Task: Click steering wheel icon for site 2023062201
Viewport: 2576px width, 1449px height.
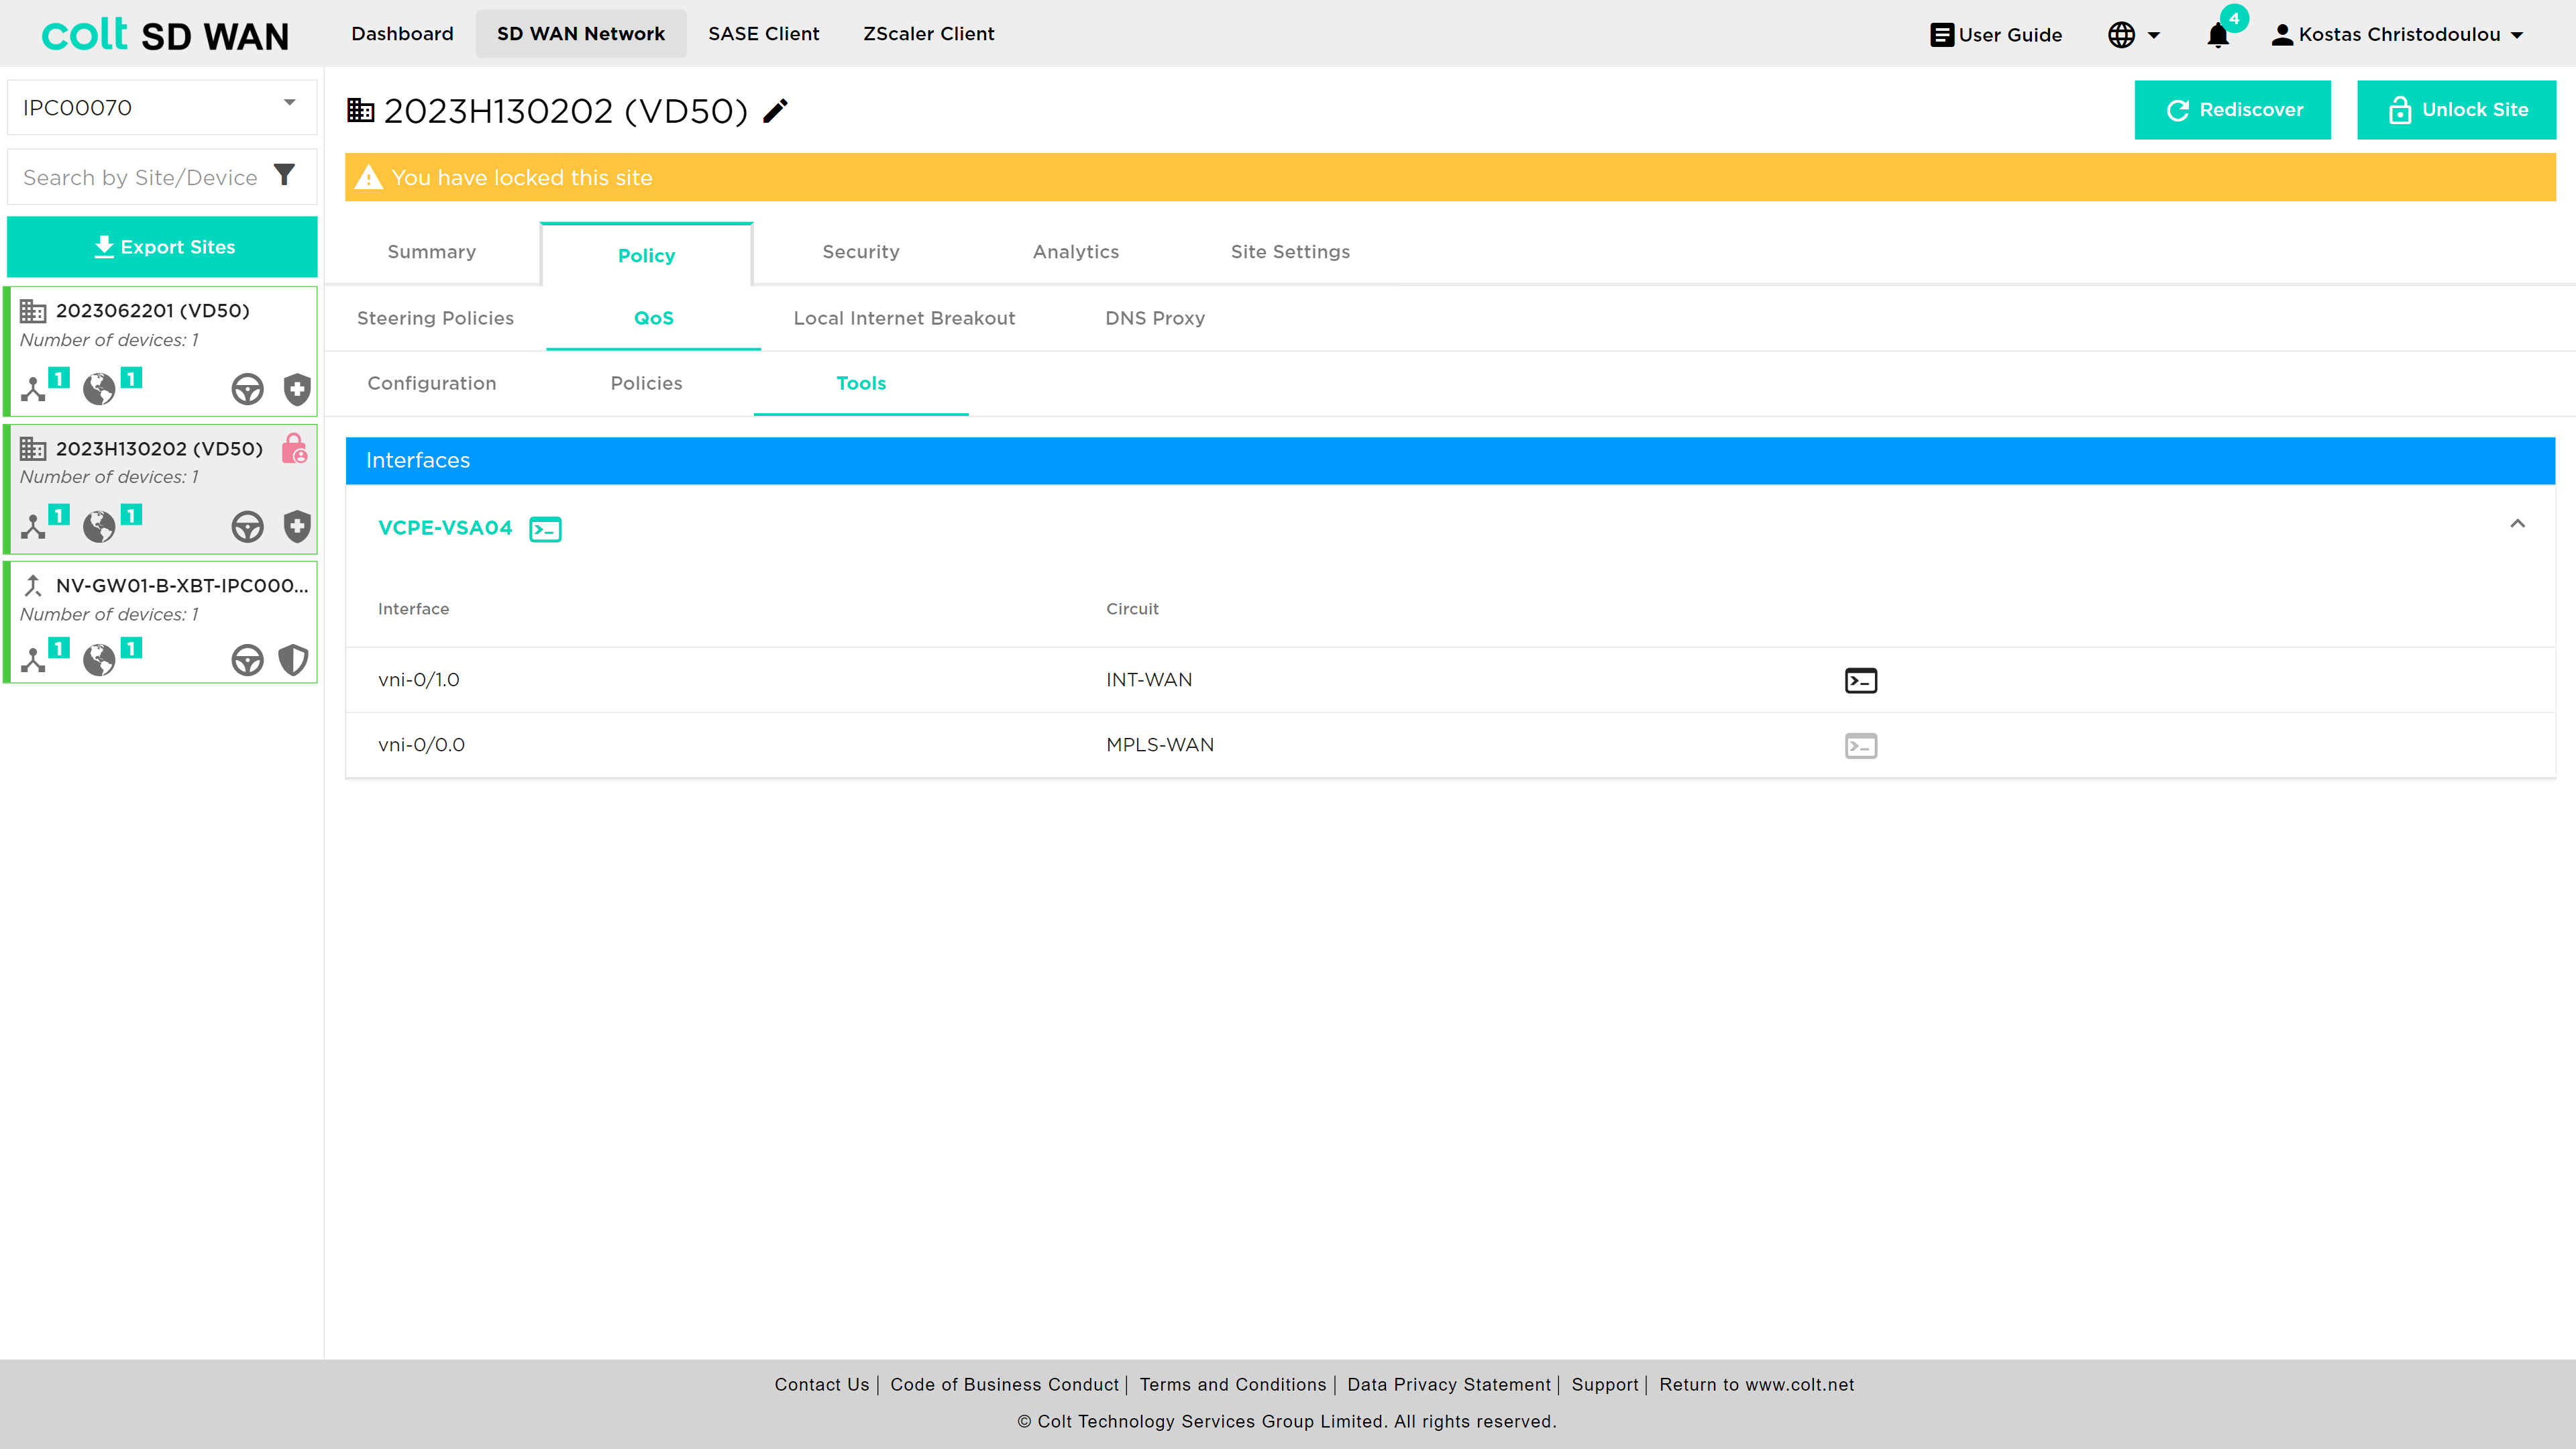Action: [247, 389]
